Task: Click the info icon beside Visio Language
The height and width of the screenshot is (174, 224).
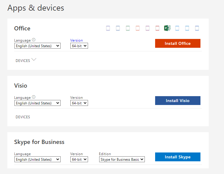Action: click(34, 97)
